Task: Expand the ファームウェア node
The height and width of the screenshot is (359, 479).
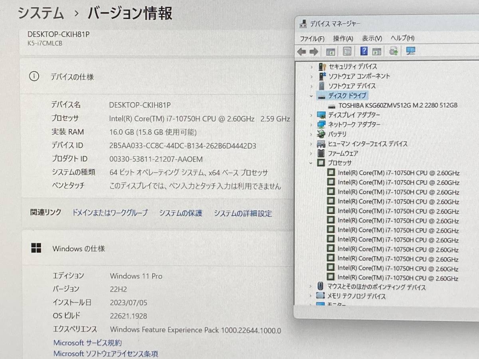Action: [x=311, y=153]
